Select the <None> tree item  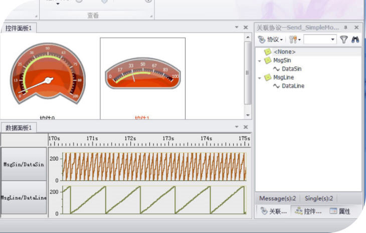[284, 52]
